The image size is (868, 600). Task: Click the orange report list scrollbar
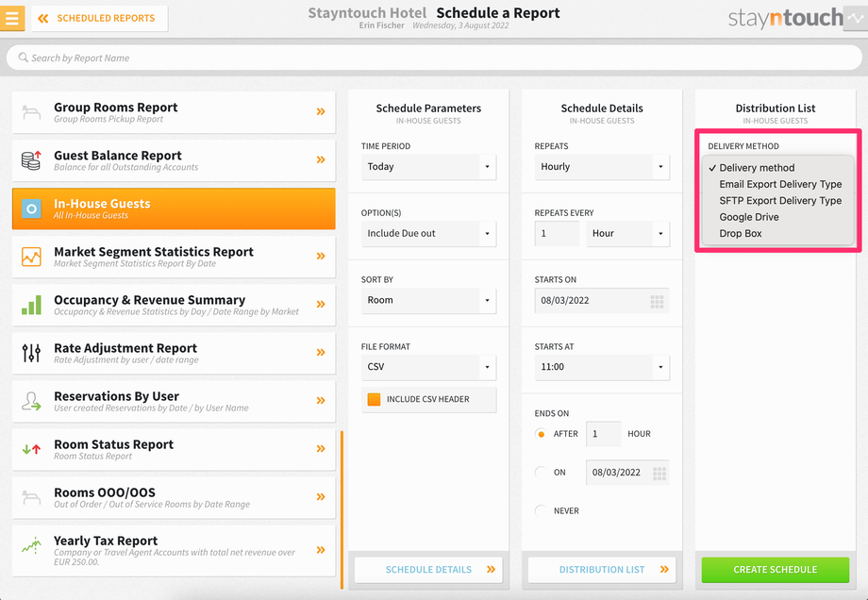(342, 509)
